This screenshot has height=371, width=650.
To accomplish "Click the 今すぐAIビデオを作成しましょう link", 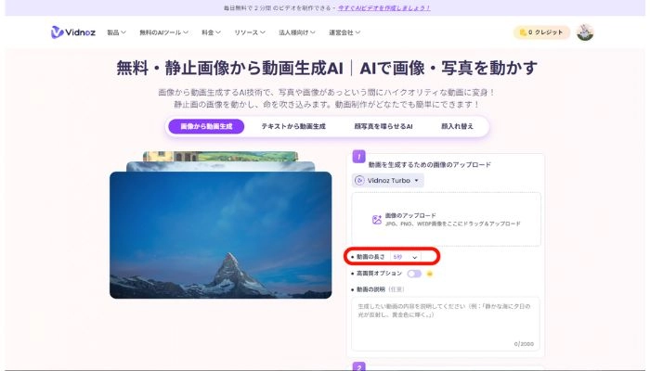I will (x=382, y=7).
